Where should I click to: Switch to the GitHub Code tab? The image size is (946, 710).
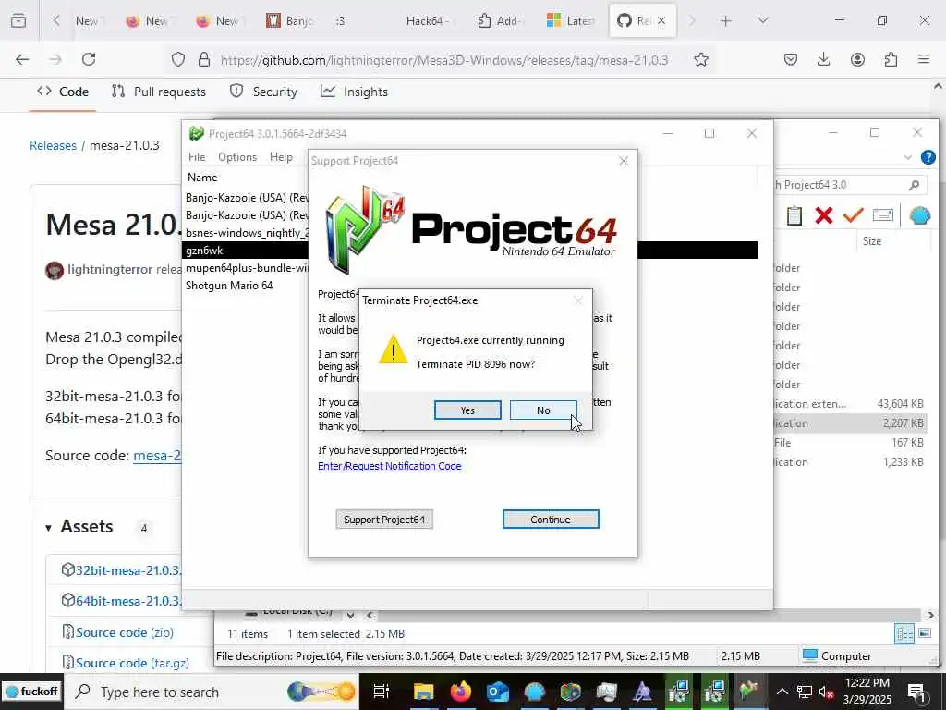tap(63, 92)
